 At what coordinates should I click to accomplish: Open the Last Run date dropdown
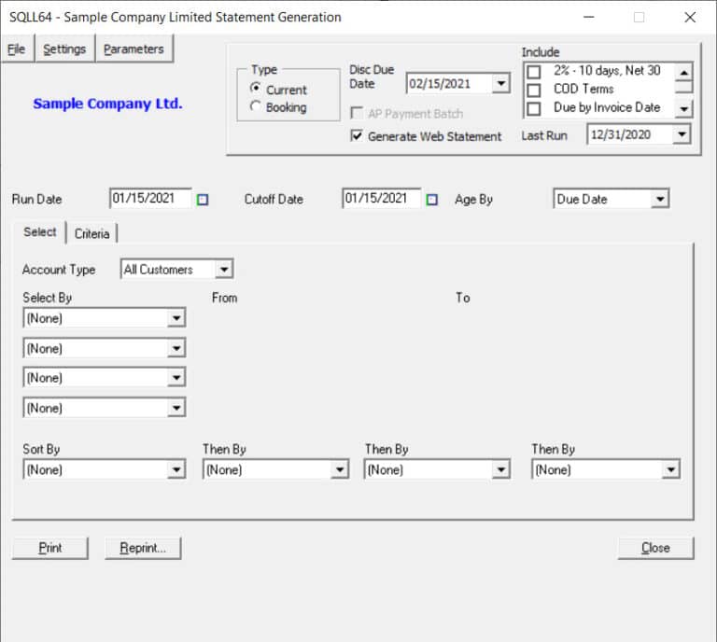682,135
